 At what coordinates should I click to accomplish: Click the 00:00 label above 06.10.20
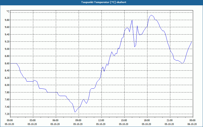[x=193, y=120]
